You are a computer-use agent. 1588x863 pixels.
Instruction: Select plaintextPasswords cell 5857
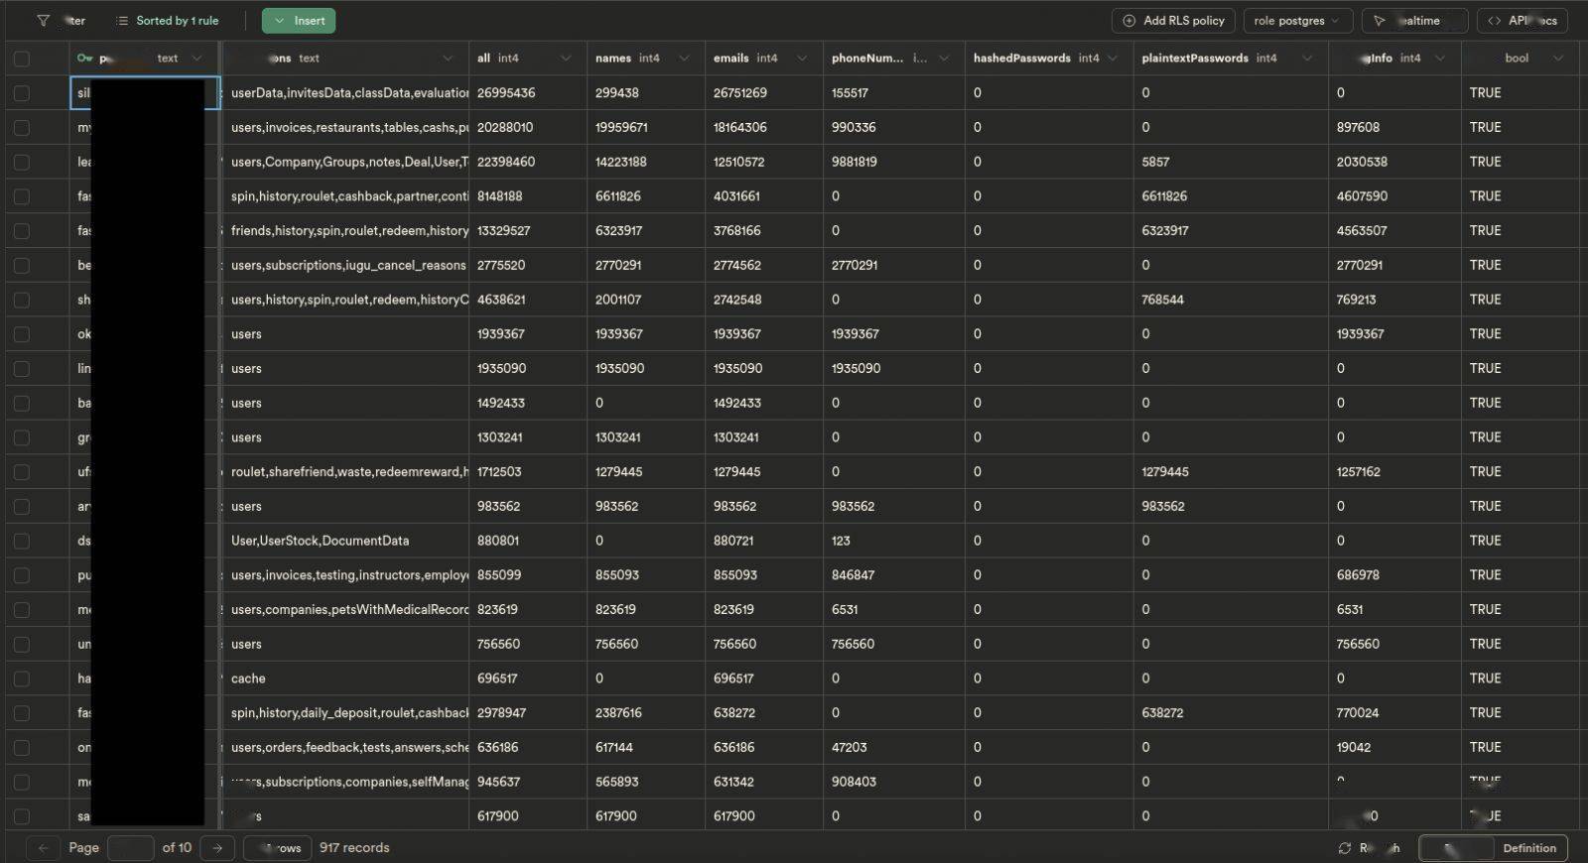coord(1232,162)
